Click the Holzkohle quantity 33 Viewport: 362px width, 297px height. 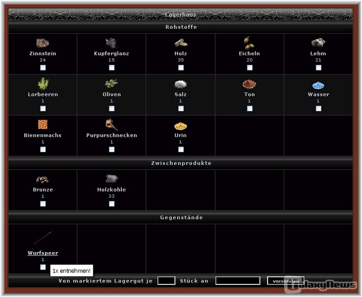pos(112,196)
